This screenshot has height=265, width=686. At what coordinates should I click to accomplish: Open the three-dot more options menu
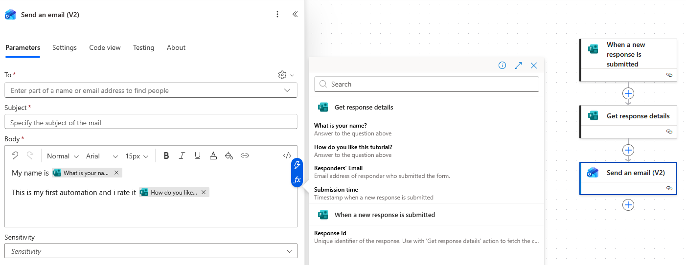coord(277,14)
